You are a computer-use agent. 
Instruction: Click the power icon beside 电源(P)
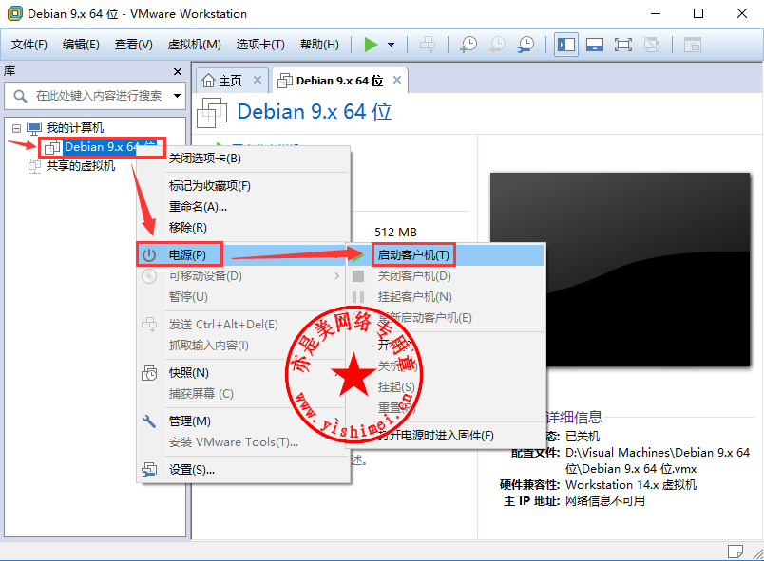(149, 255)
